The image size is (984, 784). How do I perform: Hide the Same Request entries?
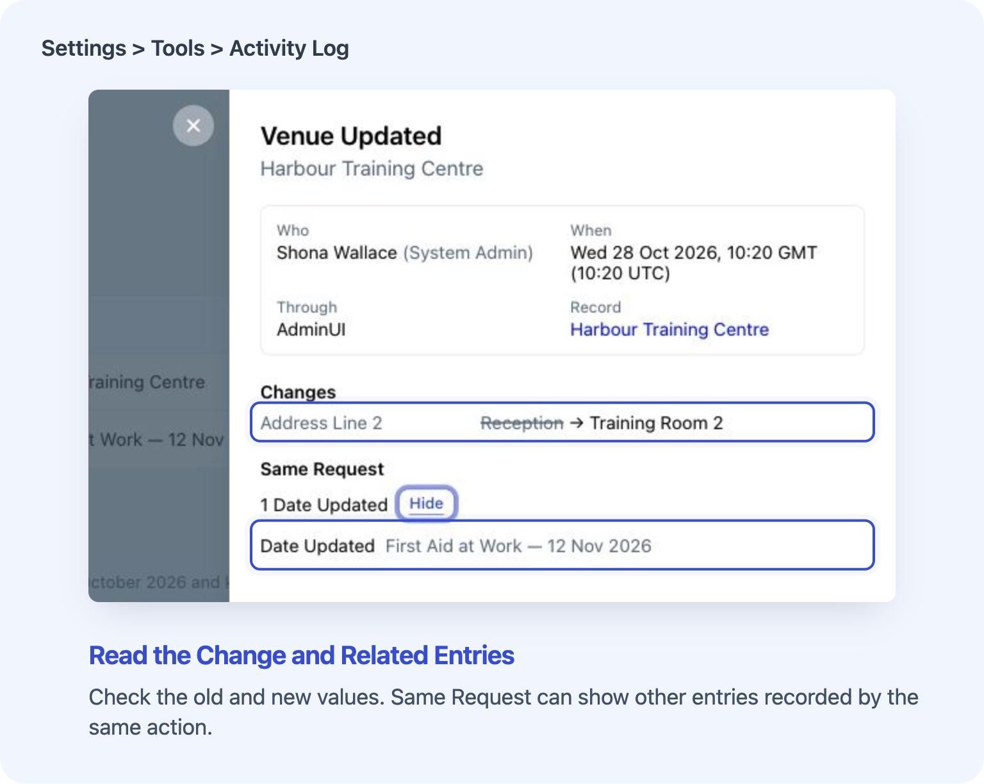coord(426,503)
